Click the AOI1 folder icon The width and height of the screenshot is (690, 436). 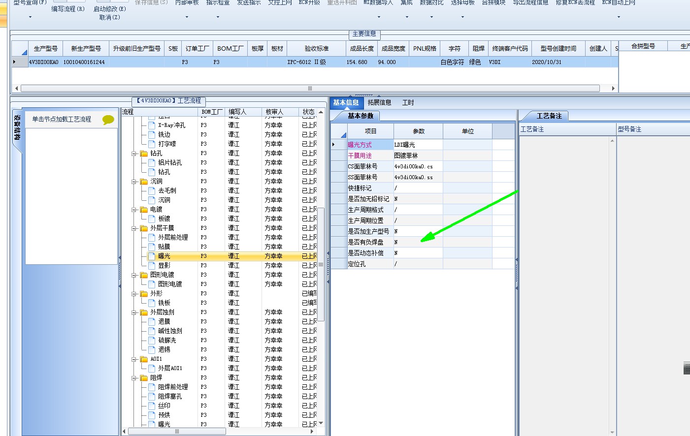tap(144, 359)
